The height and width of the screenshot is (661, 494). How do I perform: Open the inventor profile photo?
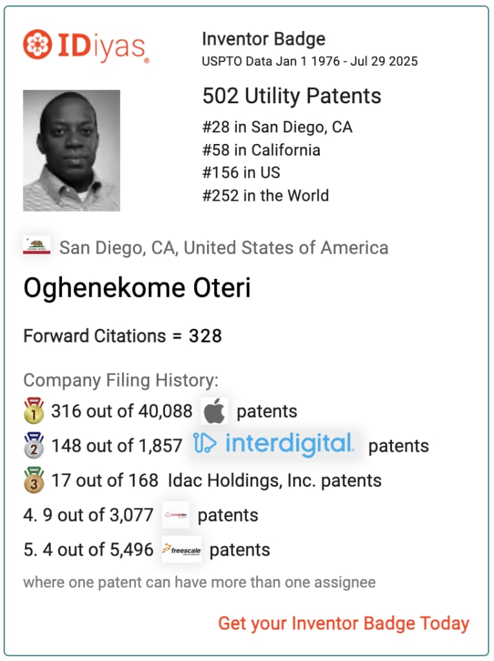(72, 150)
